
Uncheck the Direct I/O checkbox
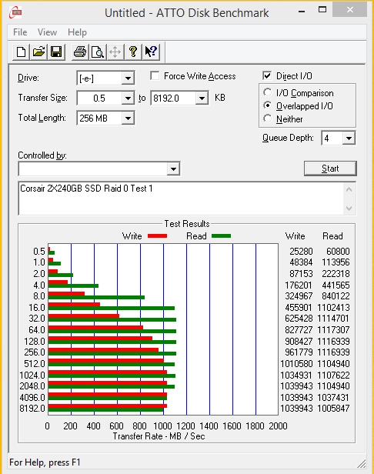tap(267, 75)
